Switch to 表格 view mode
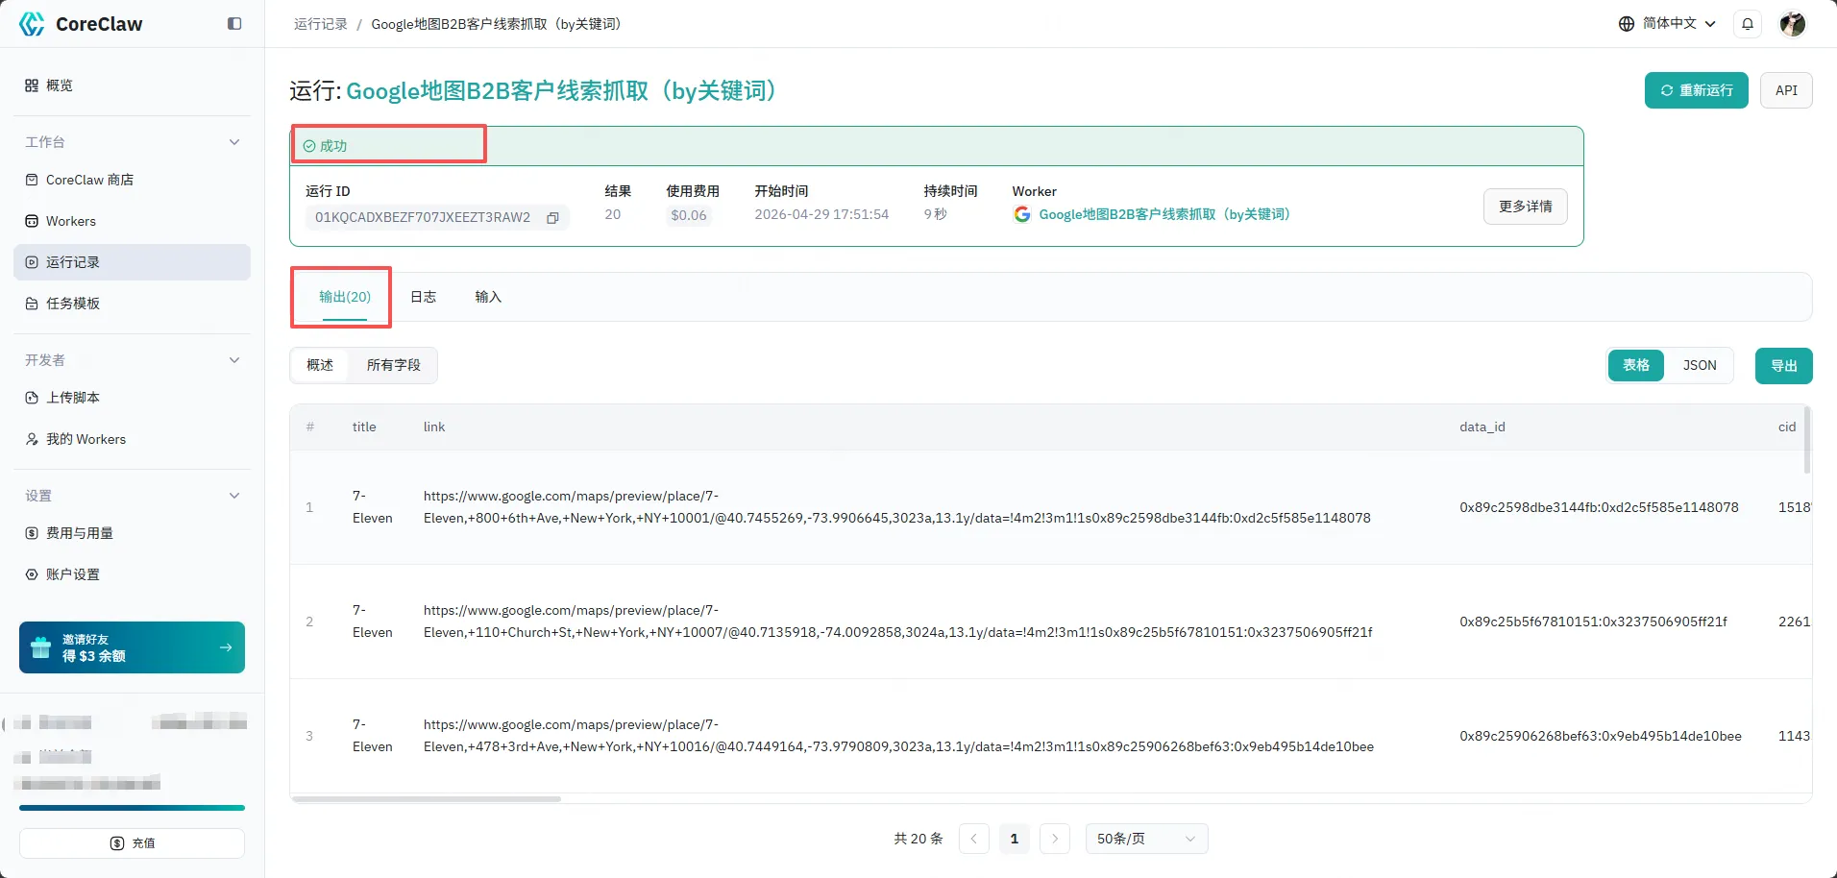Image resolution: width=1837 pixels, height=878 pixels. 1636,365
